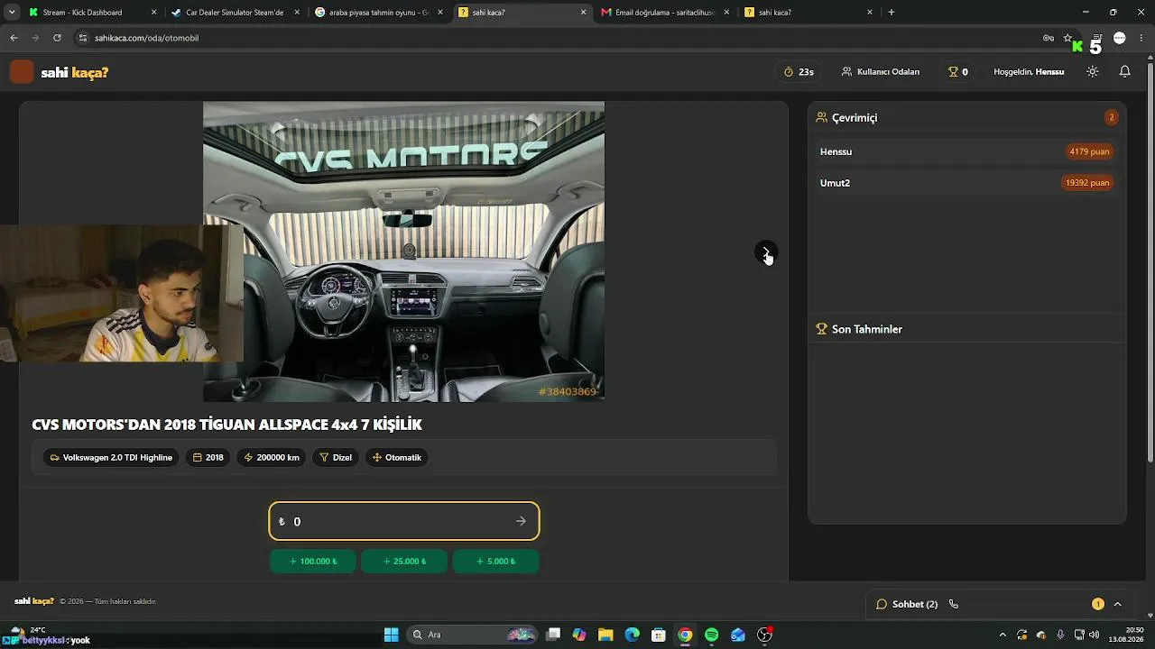The image size is (1155, 649).
Task: Open the Sohbet (2) chat panel
Action: pos(907,604)
